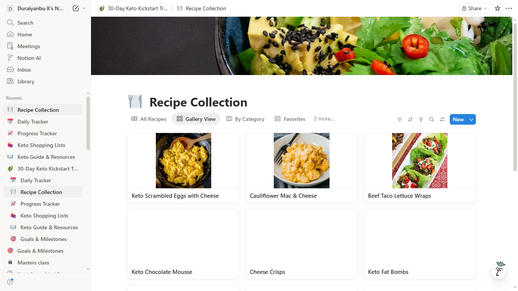518x291 pixels.
Task: Open the Inbox in the sidebar
Action: 42,70
